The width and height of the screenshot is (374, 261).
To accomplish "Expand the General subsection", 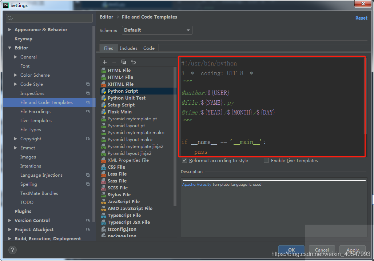I will pos(16,57).
